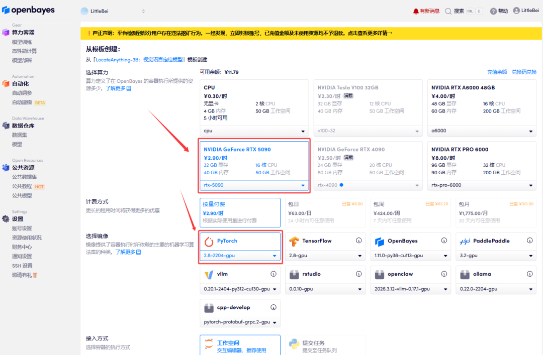Image resolution: width=543 pixels, height=355 pixels.
Task: Click the search magnifier icon
Action: [x=448, y=11]
